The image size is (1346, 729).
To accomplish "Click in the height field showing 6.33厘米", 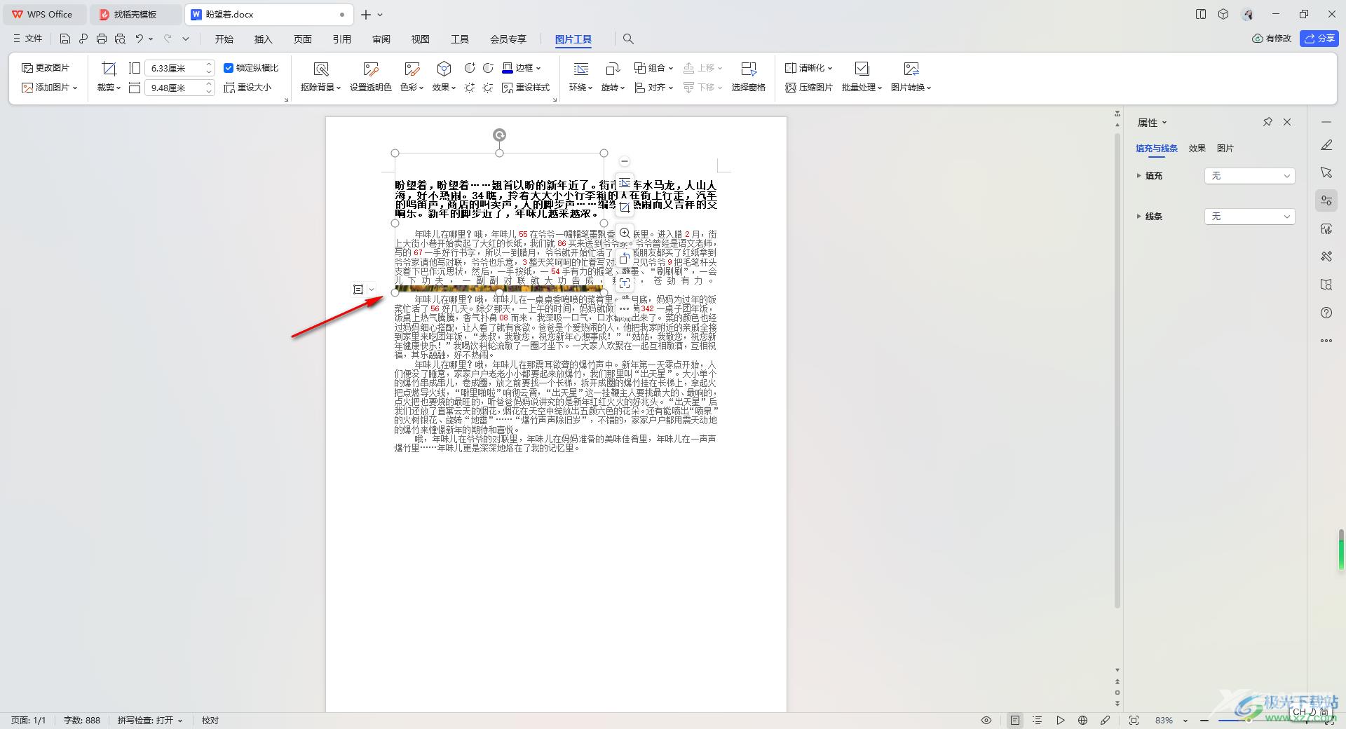I will click(175, 68).
